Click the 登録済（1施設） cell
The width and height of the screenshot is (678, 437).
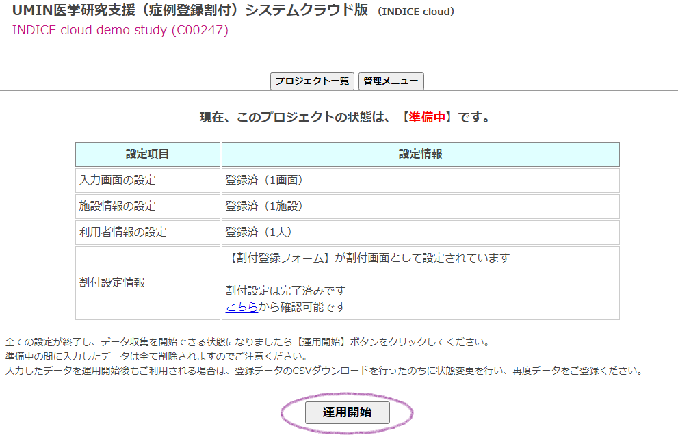click(264, 207)
